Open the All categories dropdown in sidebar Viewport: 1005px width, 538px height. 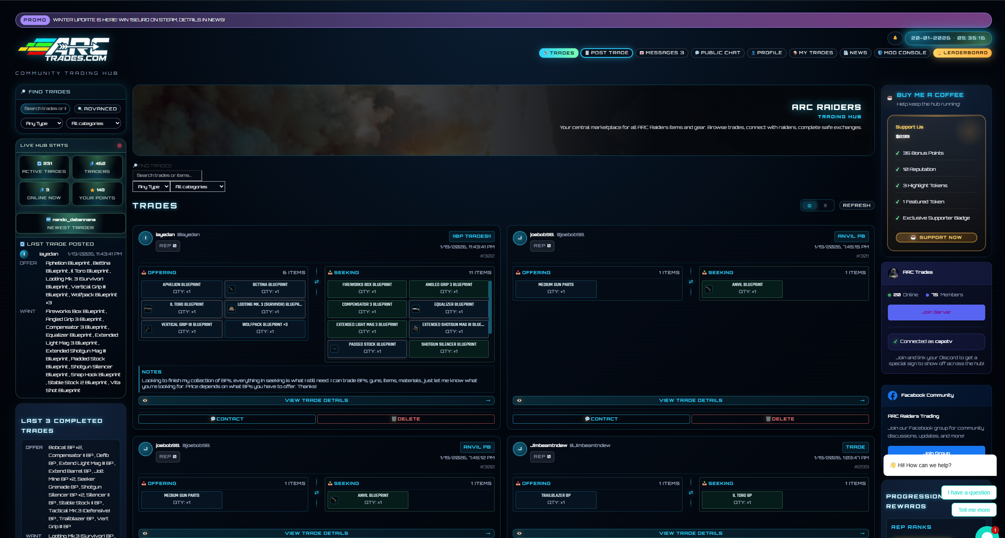[93, 123]
